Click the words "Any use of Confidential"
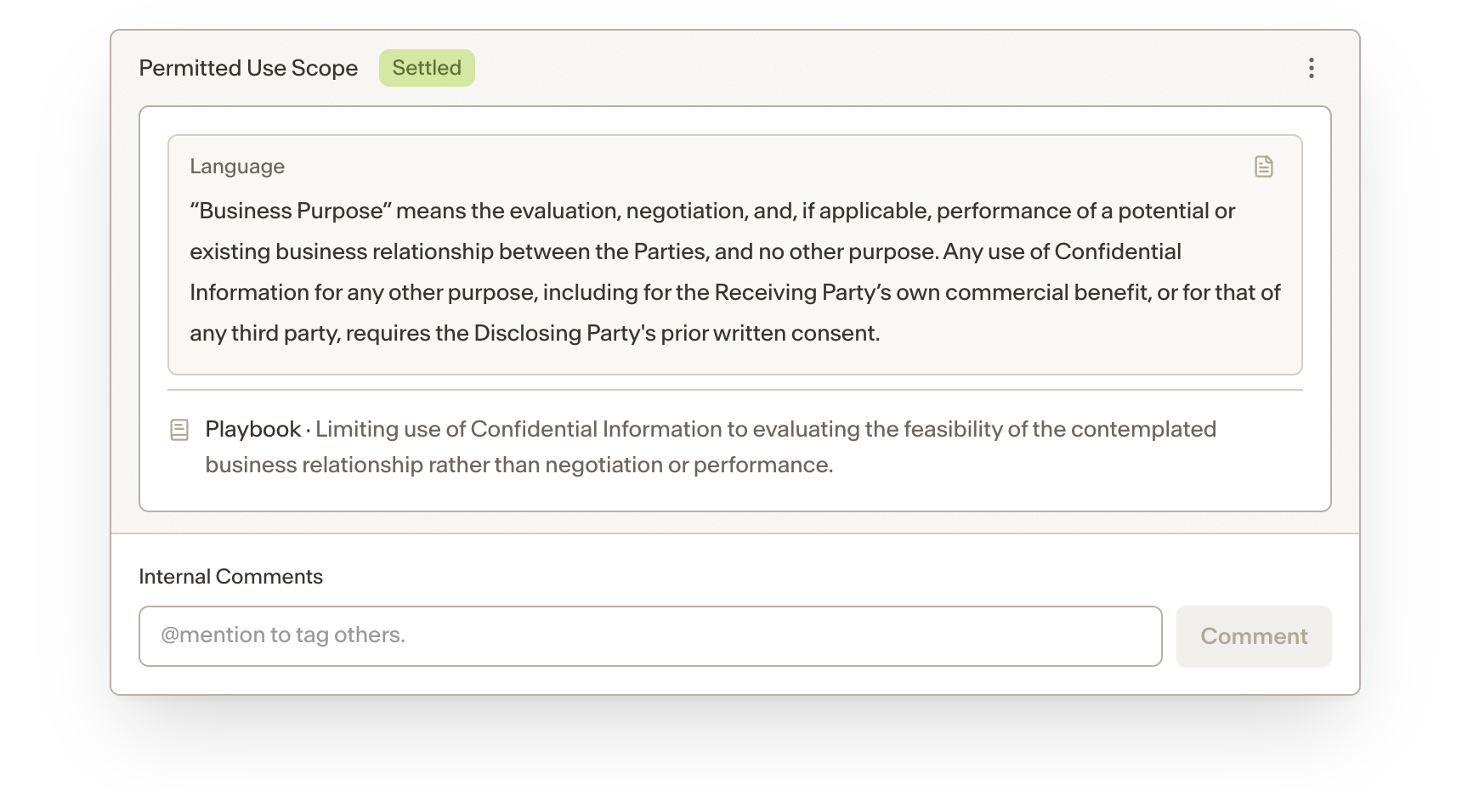 tap(1062, 251)
